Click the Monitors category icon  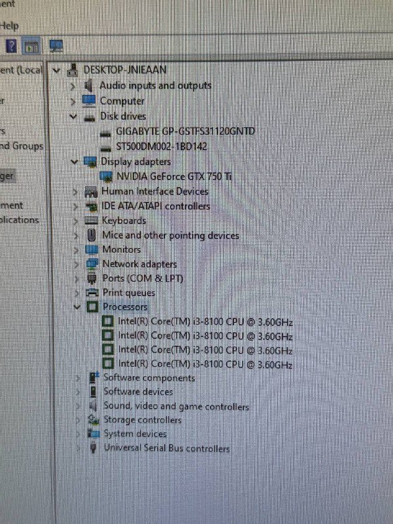click(92, 250)
